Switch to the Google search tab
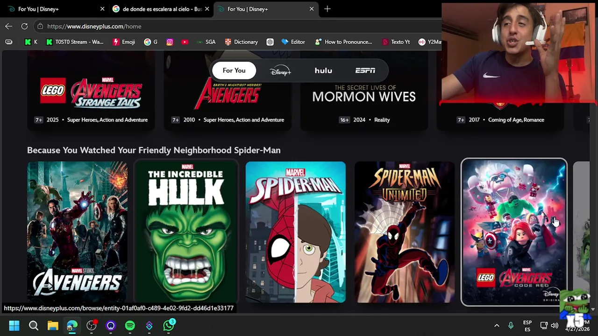598x336 pixels. pyautogui.click(x=161, y=9)
